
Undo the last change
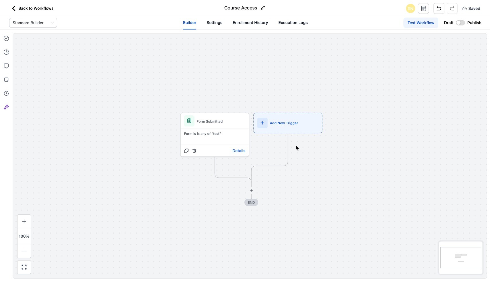tap(439, 8)
